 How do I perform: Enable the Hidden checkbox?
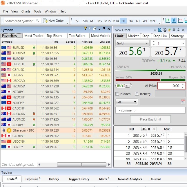pos(117,94)
